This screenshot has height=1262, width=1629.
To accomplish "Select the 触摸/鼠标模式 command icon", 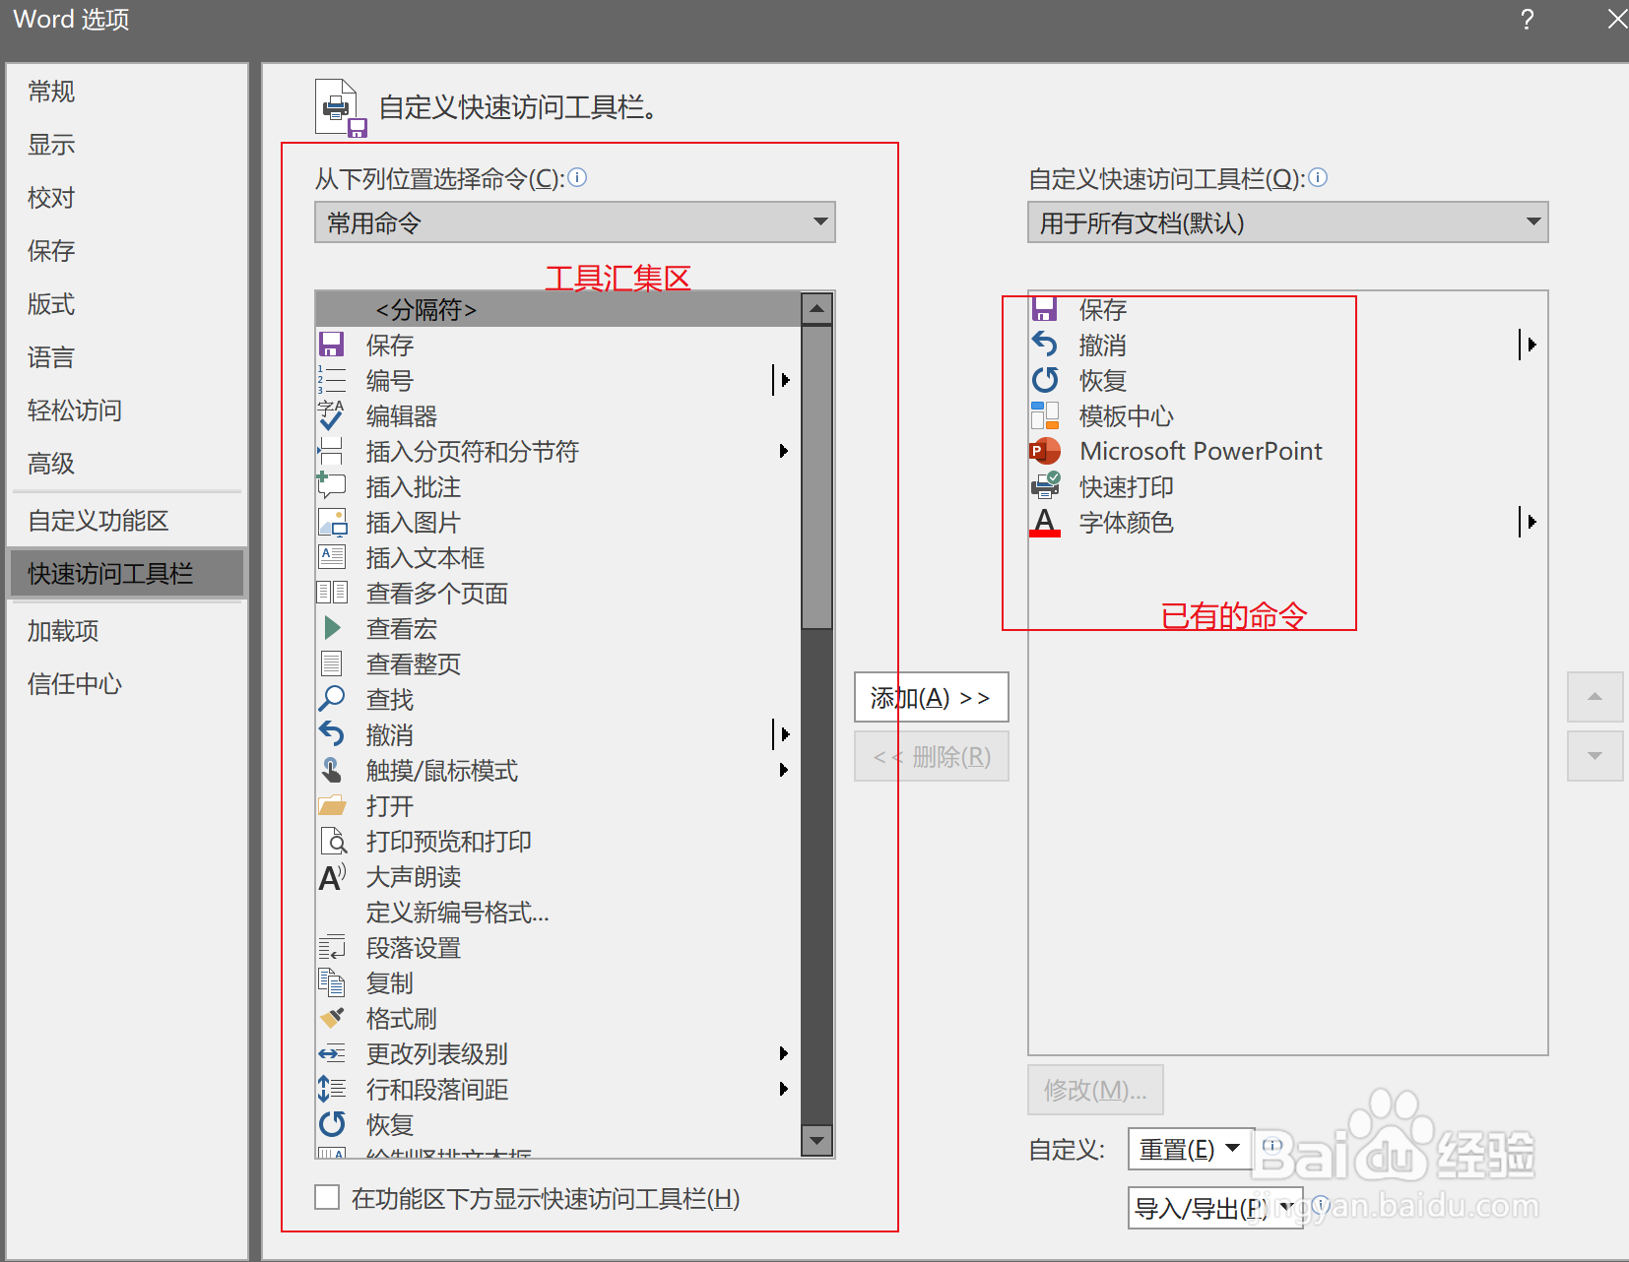I will tap(333, 770).
